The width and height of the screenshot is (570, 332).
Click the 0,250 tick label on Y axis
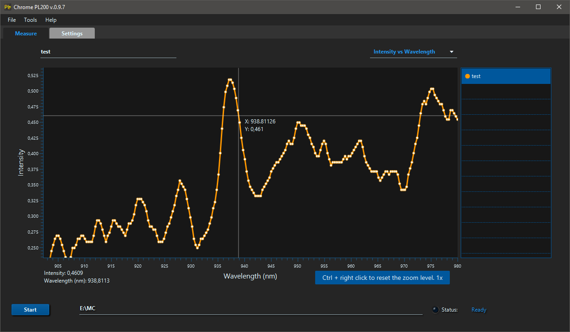tap(33, 248)
